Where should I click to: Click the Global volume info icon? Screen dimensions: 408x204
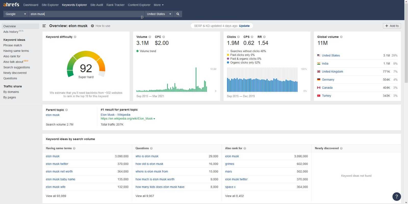(341, 37)
